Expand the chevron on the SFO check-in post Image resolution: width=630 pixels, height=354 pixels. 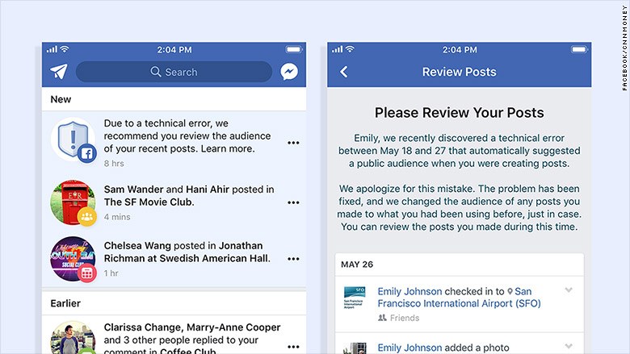point(569,290)
